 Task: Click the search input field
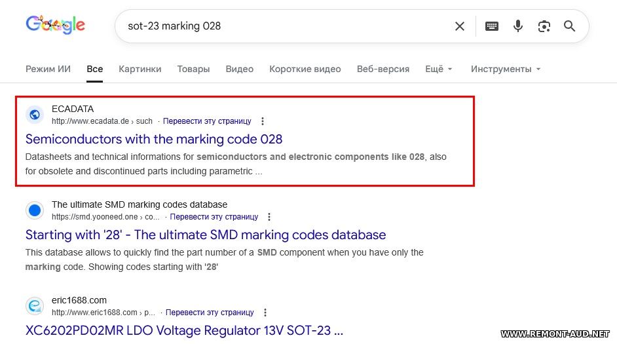tap(282, 26)
